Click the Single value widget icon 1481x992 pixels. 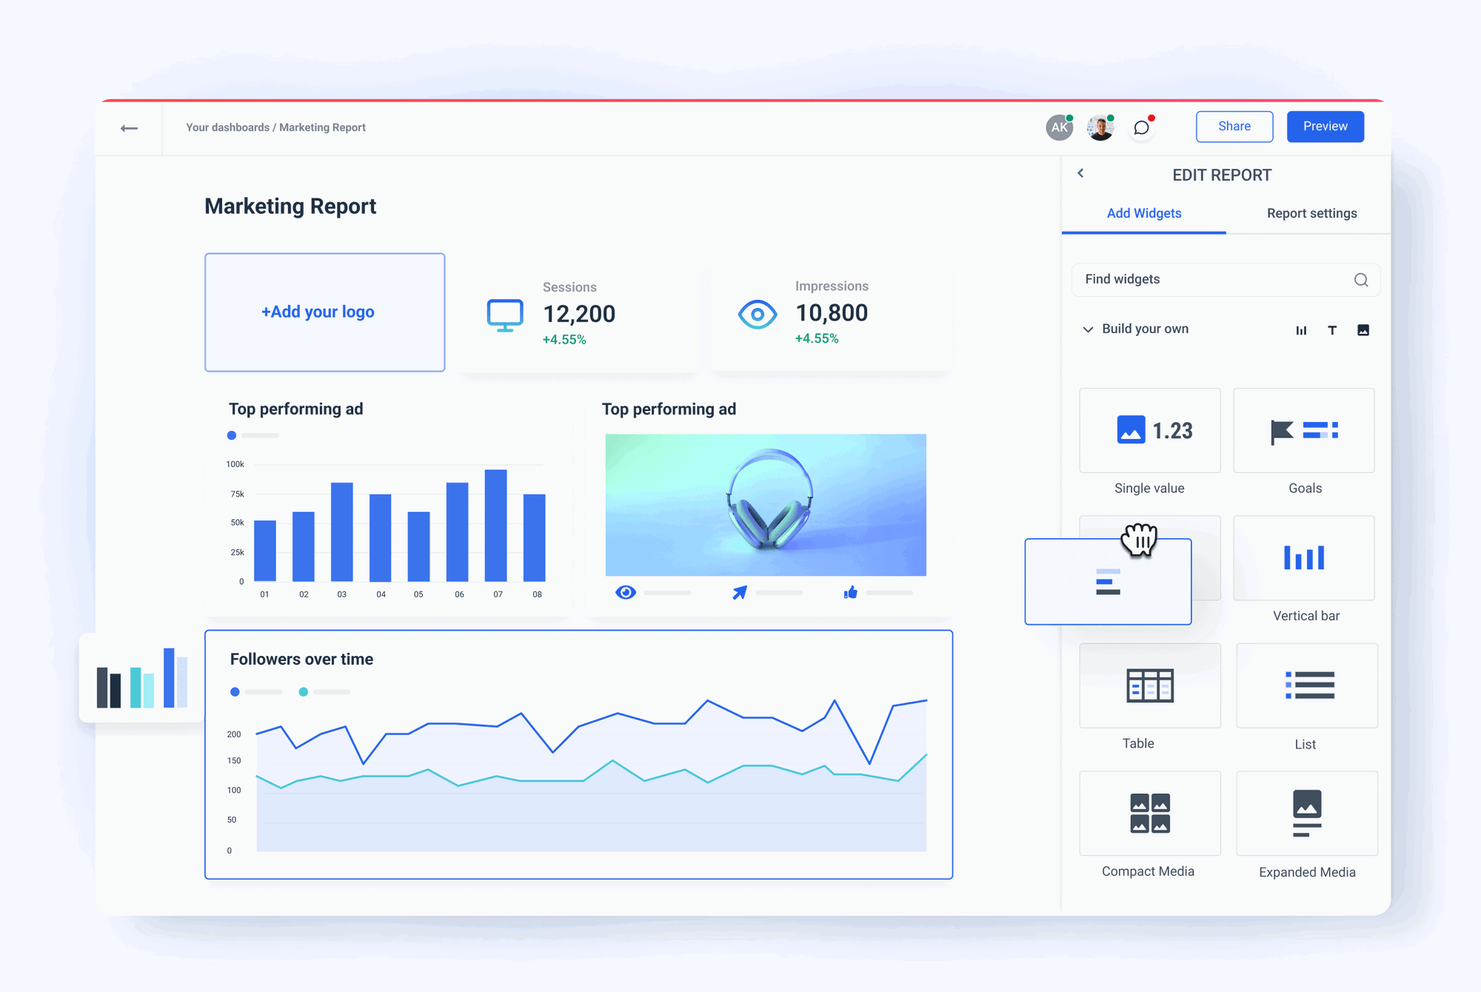[x=1149, y=430]
